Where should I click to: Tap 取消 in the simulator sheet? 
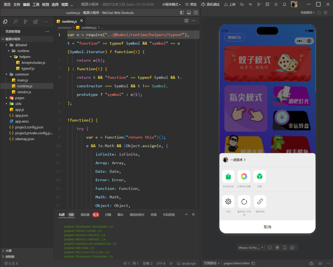click(x=267, y=227)
